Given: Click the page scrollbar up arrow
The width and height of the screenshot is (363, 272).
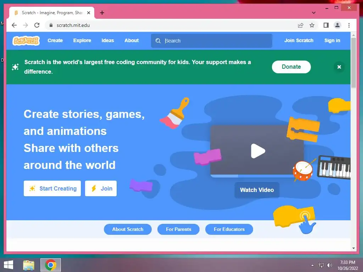Looking at the screenshot, I should click(353, 35).
